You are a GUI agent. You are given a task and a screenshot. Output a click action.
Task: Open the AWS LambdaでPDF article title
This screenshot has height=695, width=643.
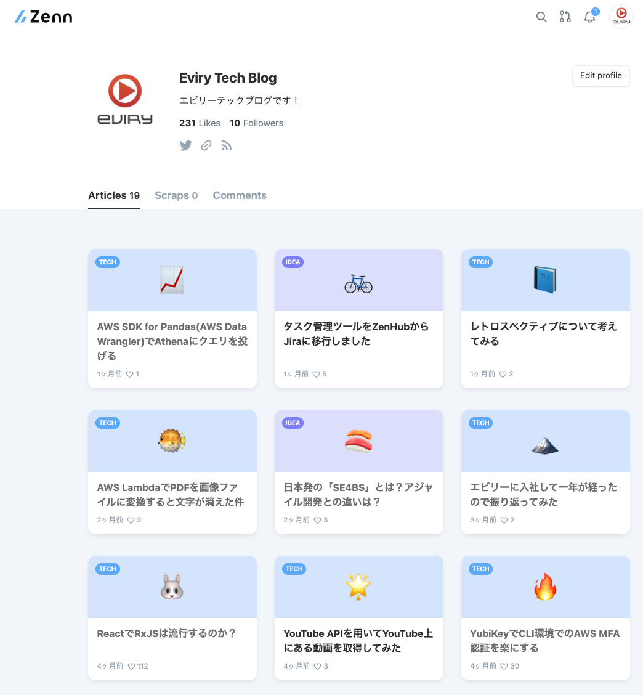(x=170, y=495)
